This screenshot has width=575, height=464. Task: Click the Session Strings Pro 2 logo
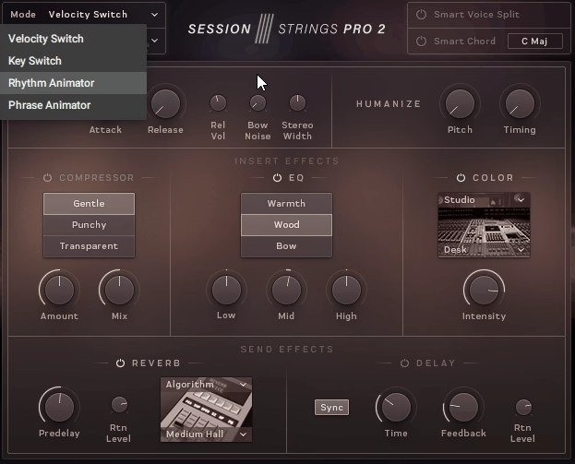[x=286, y=29]
